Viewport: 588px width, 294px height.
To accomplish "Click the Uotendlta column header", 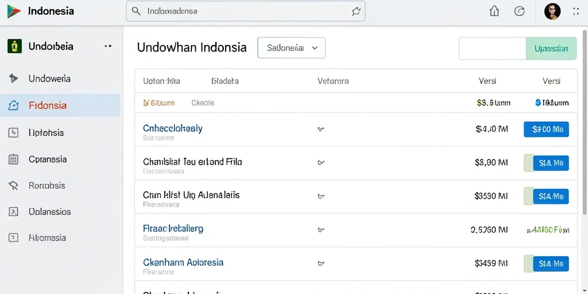I will 161,80.
